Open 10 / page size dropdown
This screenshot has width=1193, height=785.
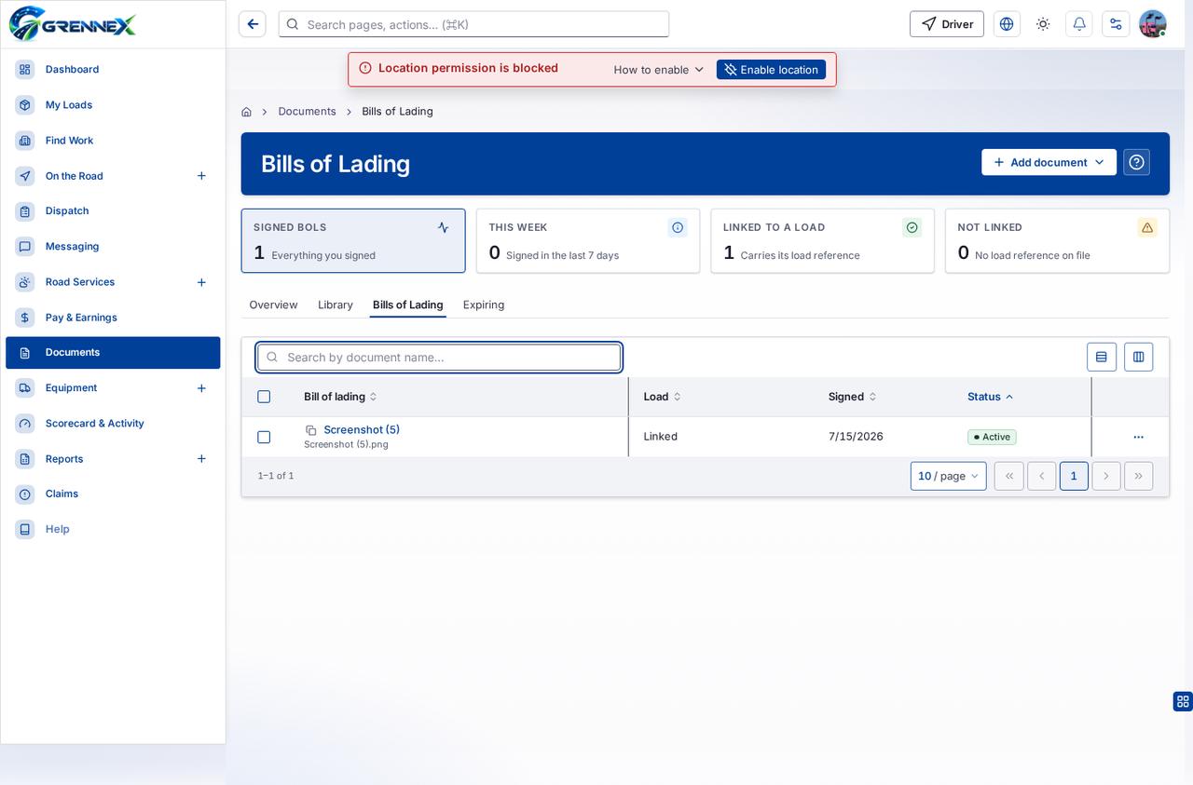coord(948,476)
